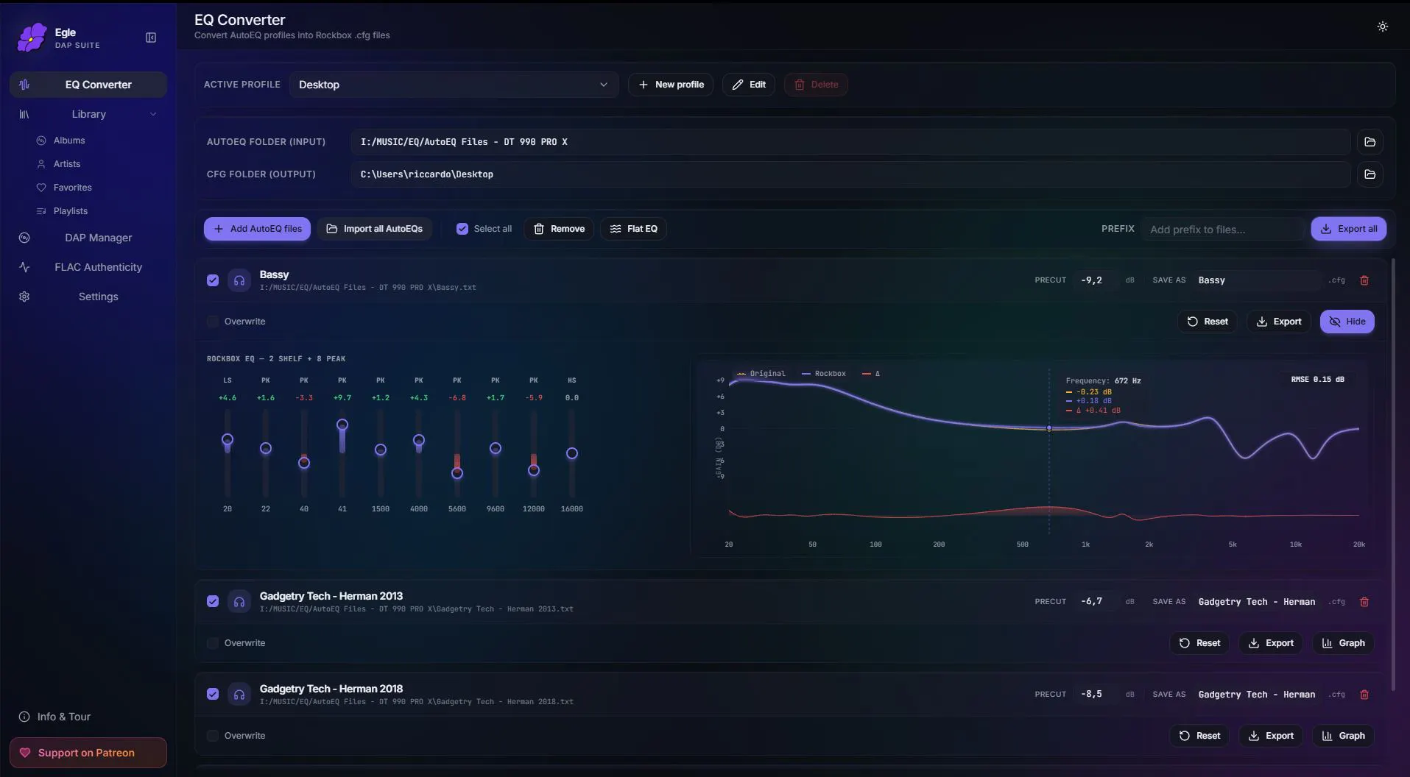Click the FLAC Authenticity pulse icon
Screen dimensions: 1410x777
coord(24,267)
